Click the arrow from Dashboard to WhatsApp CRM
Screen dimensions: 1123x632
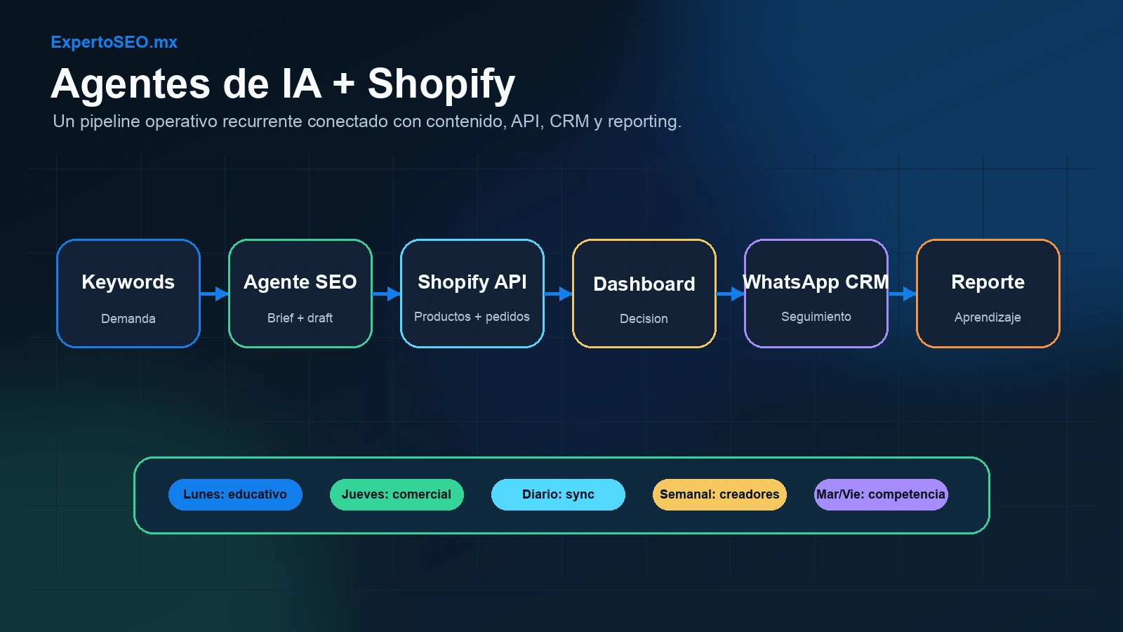pos(731,294)
